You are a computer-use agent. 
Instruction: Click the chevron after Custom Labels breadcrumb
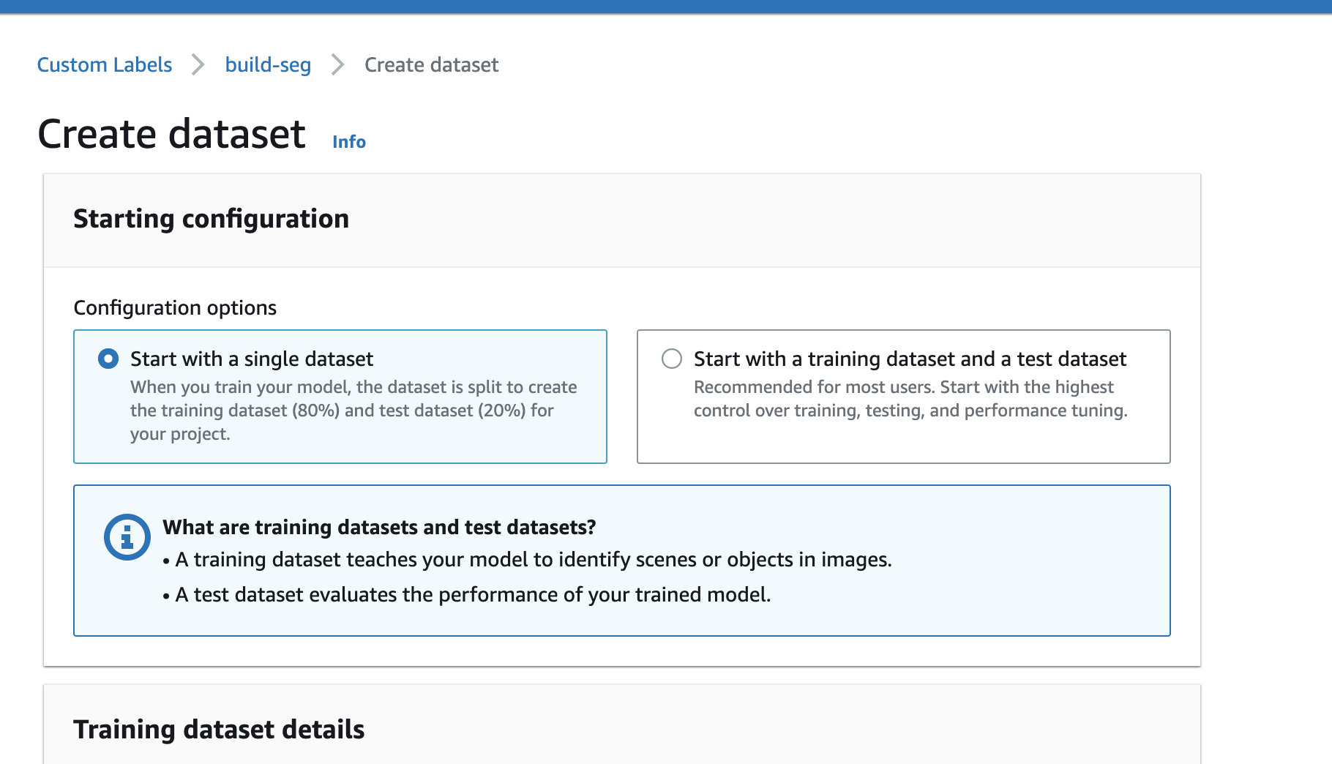[198, 64]
